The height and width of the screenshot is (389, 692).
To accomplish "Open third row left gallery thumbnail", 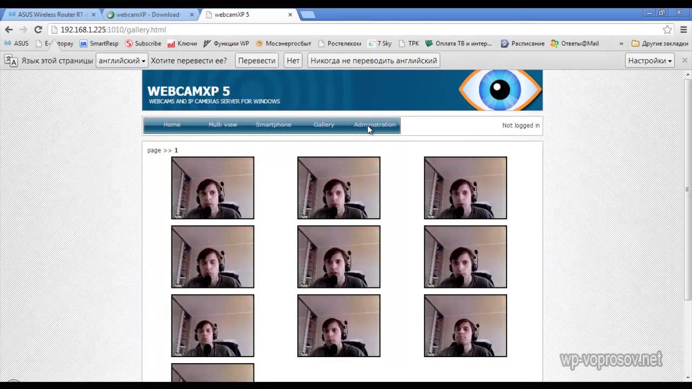I will point(212,326).
